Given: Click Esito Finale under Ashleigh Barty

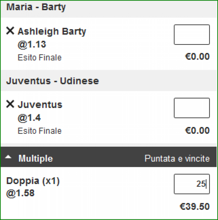Looking at the screenshot, I should tap(40, 58).
